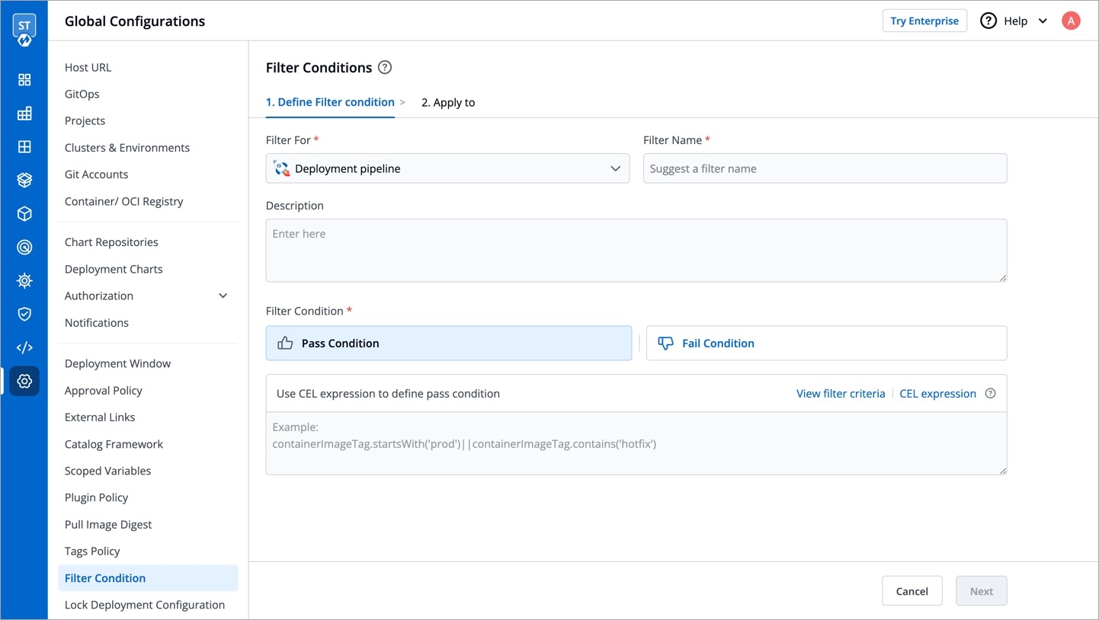Open Deployment Window in the configuration menu
The height and width of the screenshot is (620, 1099).
(x=117, y=363)
